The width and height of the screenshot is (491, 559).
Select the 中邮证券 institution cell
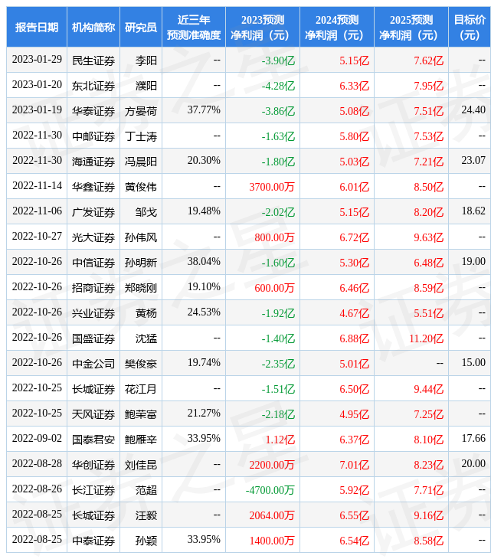point(93,136)
